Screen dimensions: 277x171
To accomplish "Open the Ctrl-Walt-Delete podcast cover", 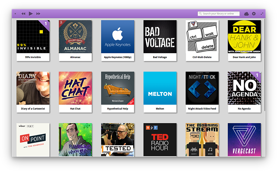I will click(x=202, y=37).
